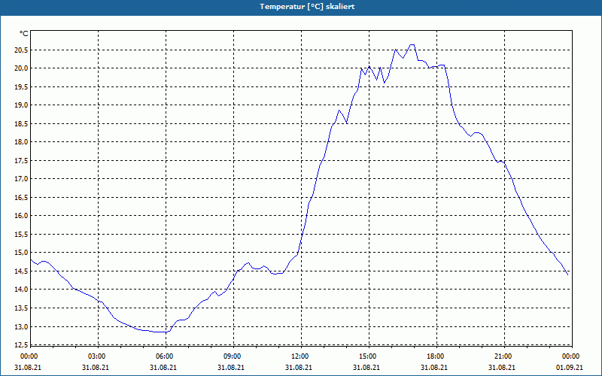Select the 20,5 y-axis label
The height and width of the screenshot is (376, 602).
click(x=21, y=50)
